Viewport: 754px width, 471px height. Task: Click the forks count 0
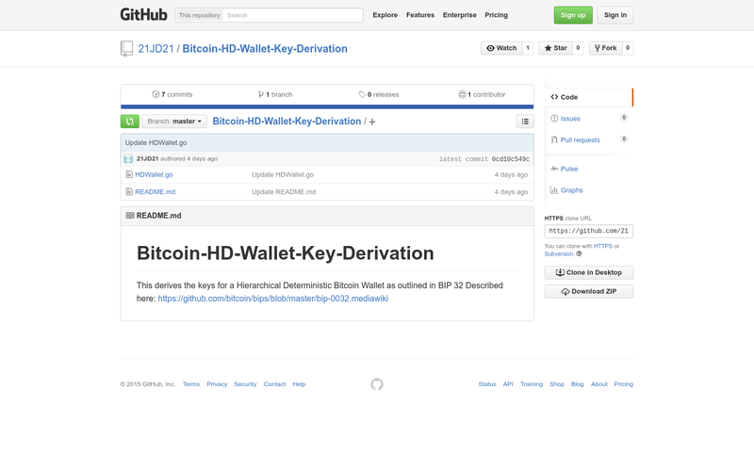coord(628,48)
